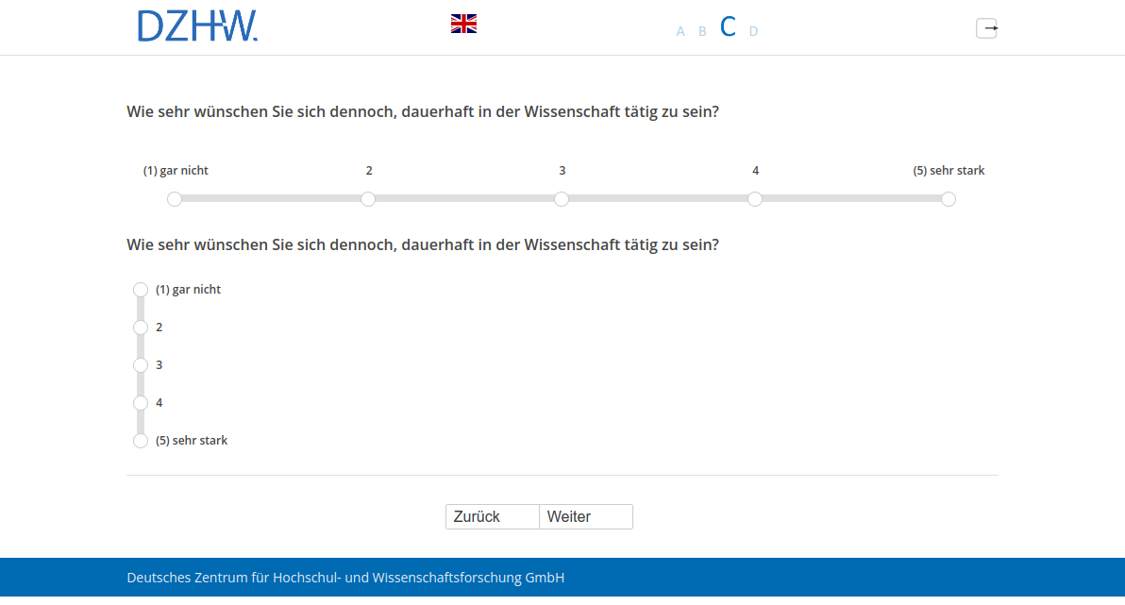
Task: Select option 4 in the vertical list
Action: (141, 403)
